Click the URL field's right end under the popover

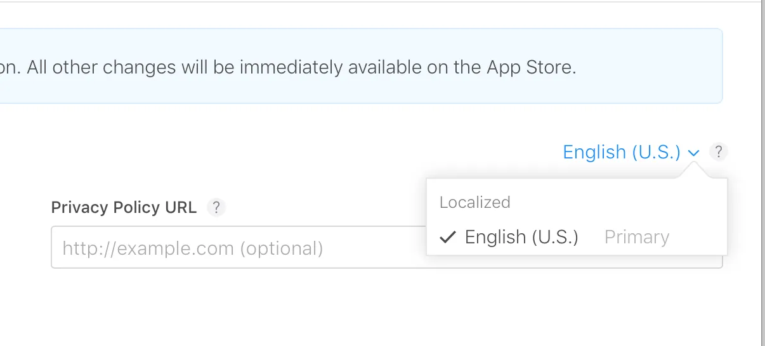[725, 262]
